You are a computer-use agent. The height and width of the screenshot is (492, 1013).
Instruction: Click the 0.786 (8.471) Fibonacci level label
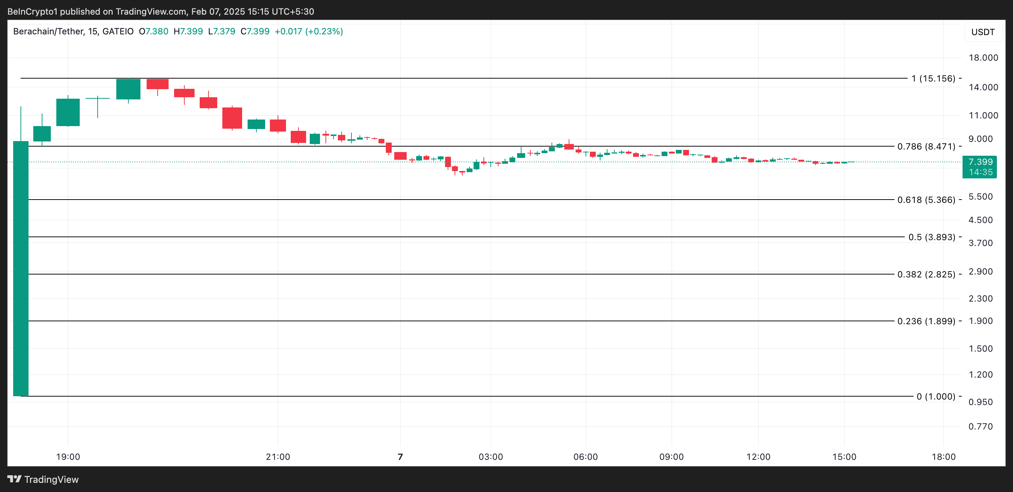[x=926, y=147]
